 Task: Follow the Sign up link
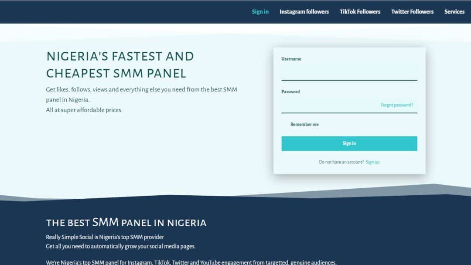pos(372,162)
